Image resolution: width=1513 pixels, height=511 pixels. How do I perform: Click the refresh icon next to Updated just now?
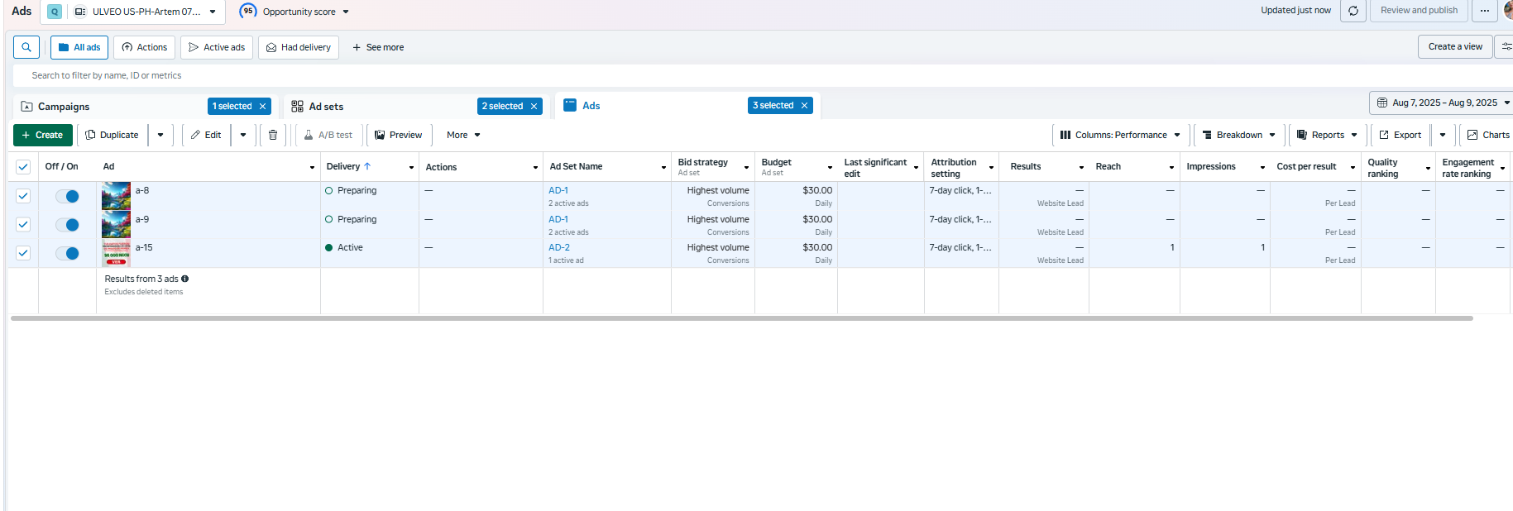click(x=1353, y=11)
